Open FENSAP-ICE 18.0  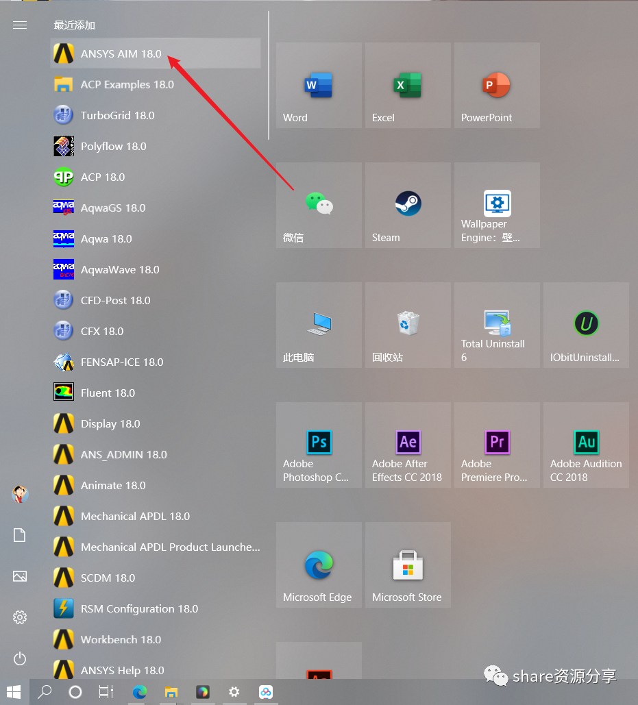pyautogui.click(x=156, y=362)
